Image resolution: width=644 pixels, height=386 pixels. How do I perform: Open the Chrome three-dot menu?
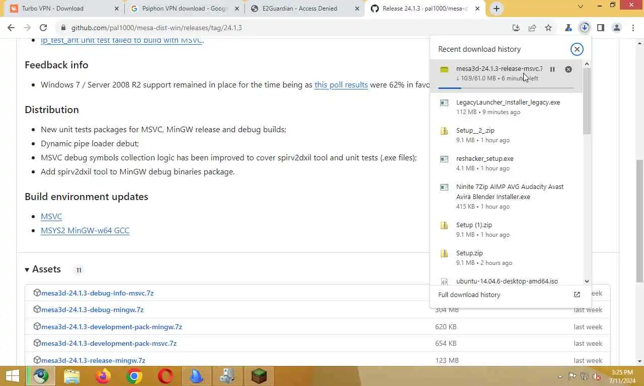click(632, 28)
